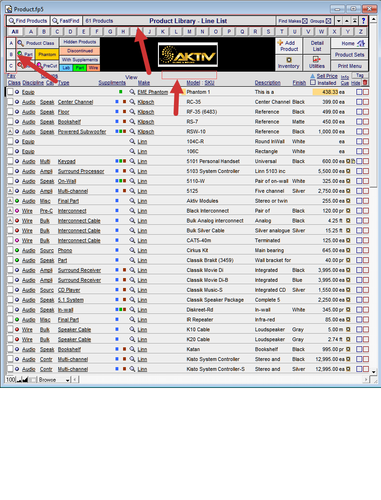Click the blue Lab swatch button
This screenshot has height=500, width=381.
[x=66, y=67]
